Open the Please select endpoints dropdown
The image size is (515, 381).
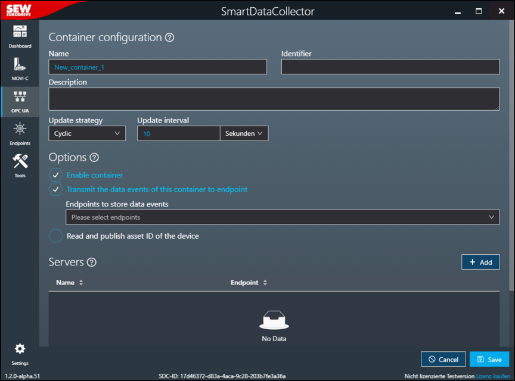[x=282, y=217]
